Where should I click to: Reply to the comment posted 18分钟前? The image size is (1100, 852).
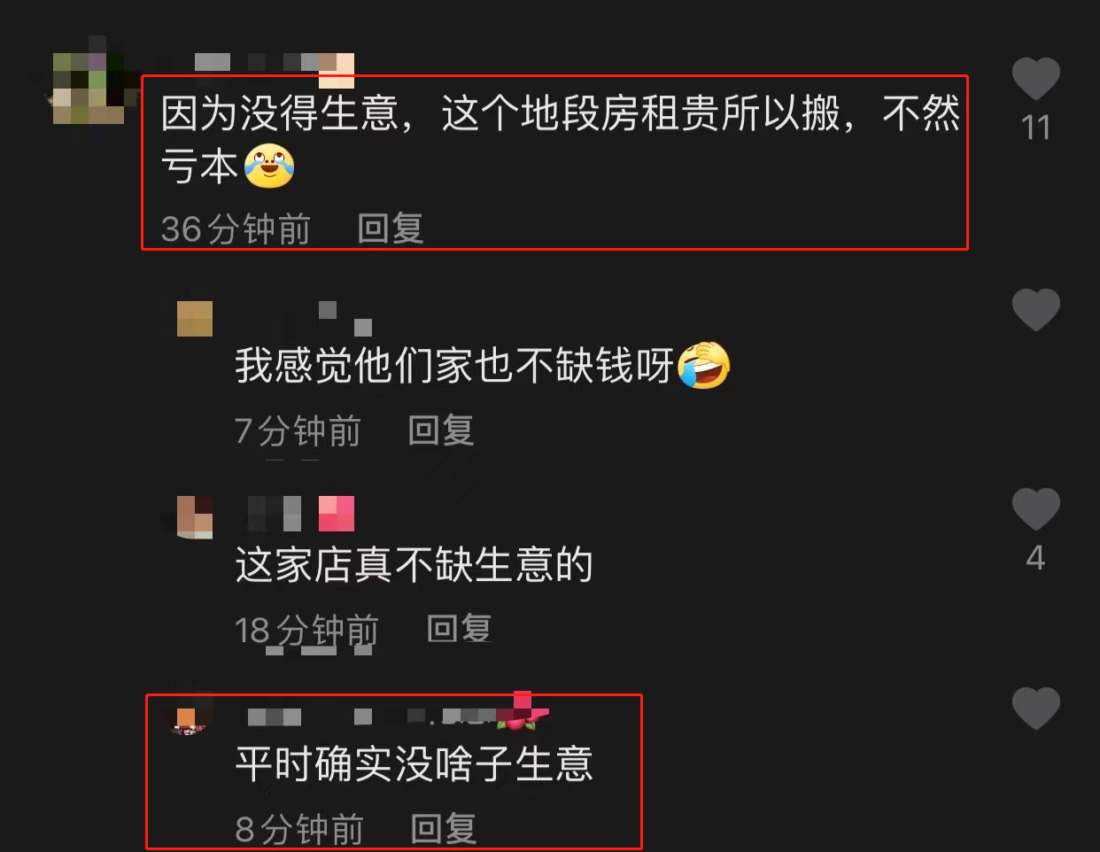pos(459,629)
